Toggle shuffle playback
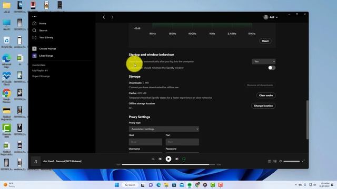 coord(153,159)
